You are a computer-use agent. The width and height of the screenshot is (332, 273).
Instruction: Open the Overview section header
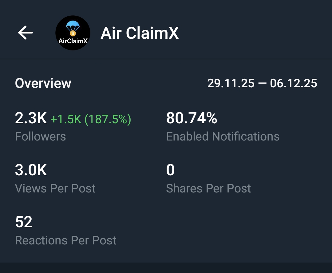pyautogui.click(x=43, y=83)
